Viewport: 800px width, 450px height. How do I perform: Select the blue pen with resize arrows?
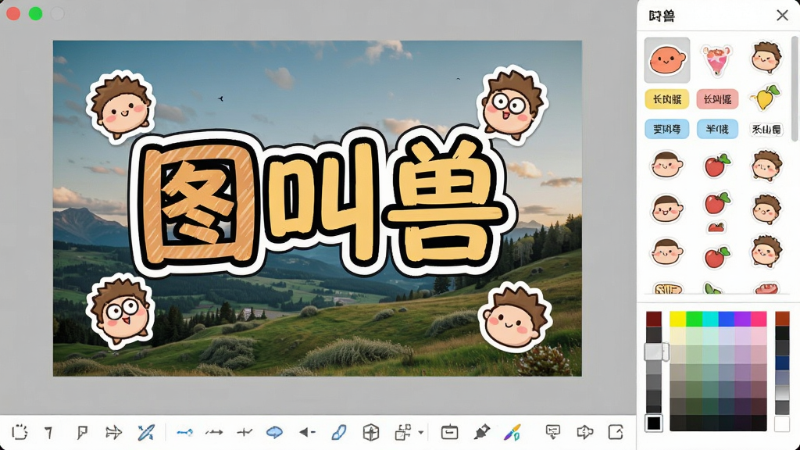point(146,433)
